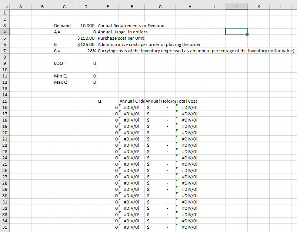Click the 'B =' label cell
This screenshot has width=297, height=232.
64,44
